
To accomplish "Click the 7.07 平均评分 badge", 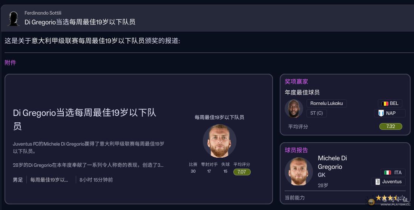I will point(242,172).
